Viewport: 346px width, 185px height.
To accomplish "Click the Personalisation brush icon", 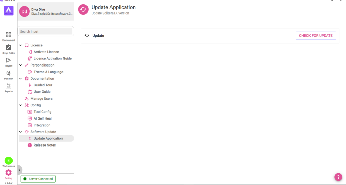I will 27,65.
